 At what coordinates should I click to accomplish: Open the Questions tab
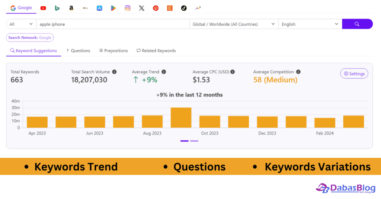click(78, 50)
